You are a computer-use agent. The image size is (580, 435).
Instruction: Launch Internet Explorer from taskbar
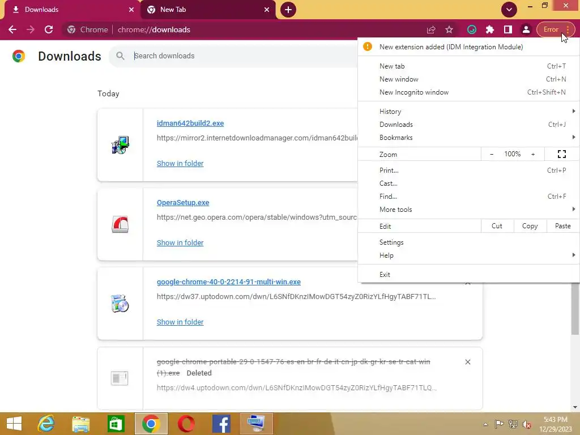pyautogui.click(x=46, y=424)
